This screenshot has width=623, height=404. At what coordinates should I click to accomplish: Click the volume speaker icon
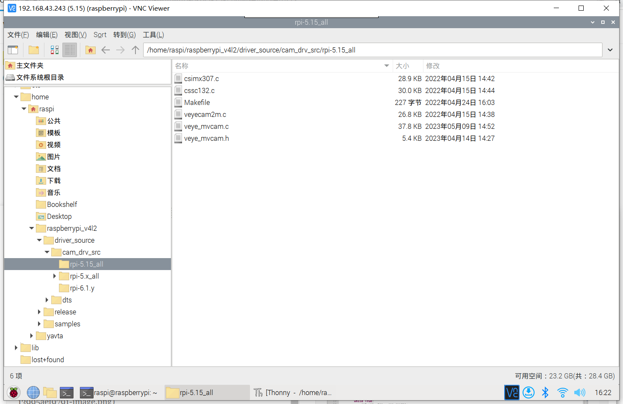click(x=579, y=392)
